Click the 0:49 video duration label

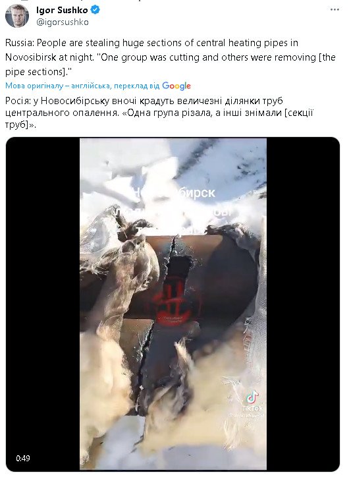[23, 458]
